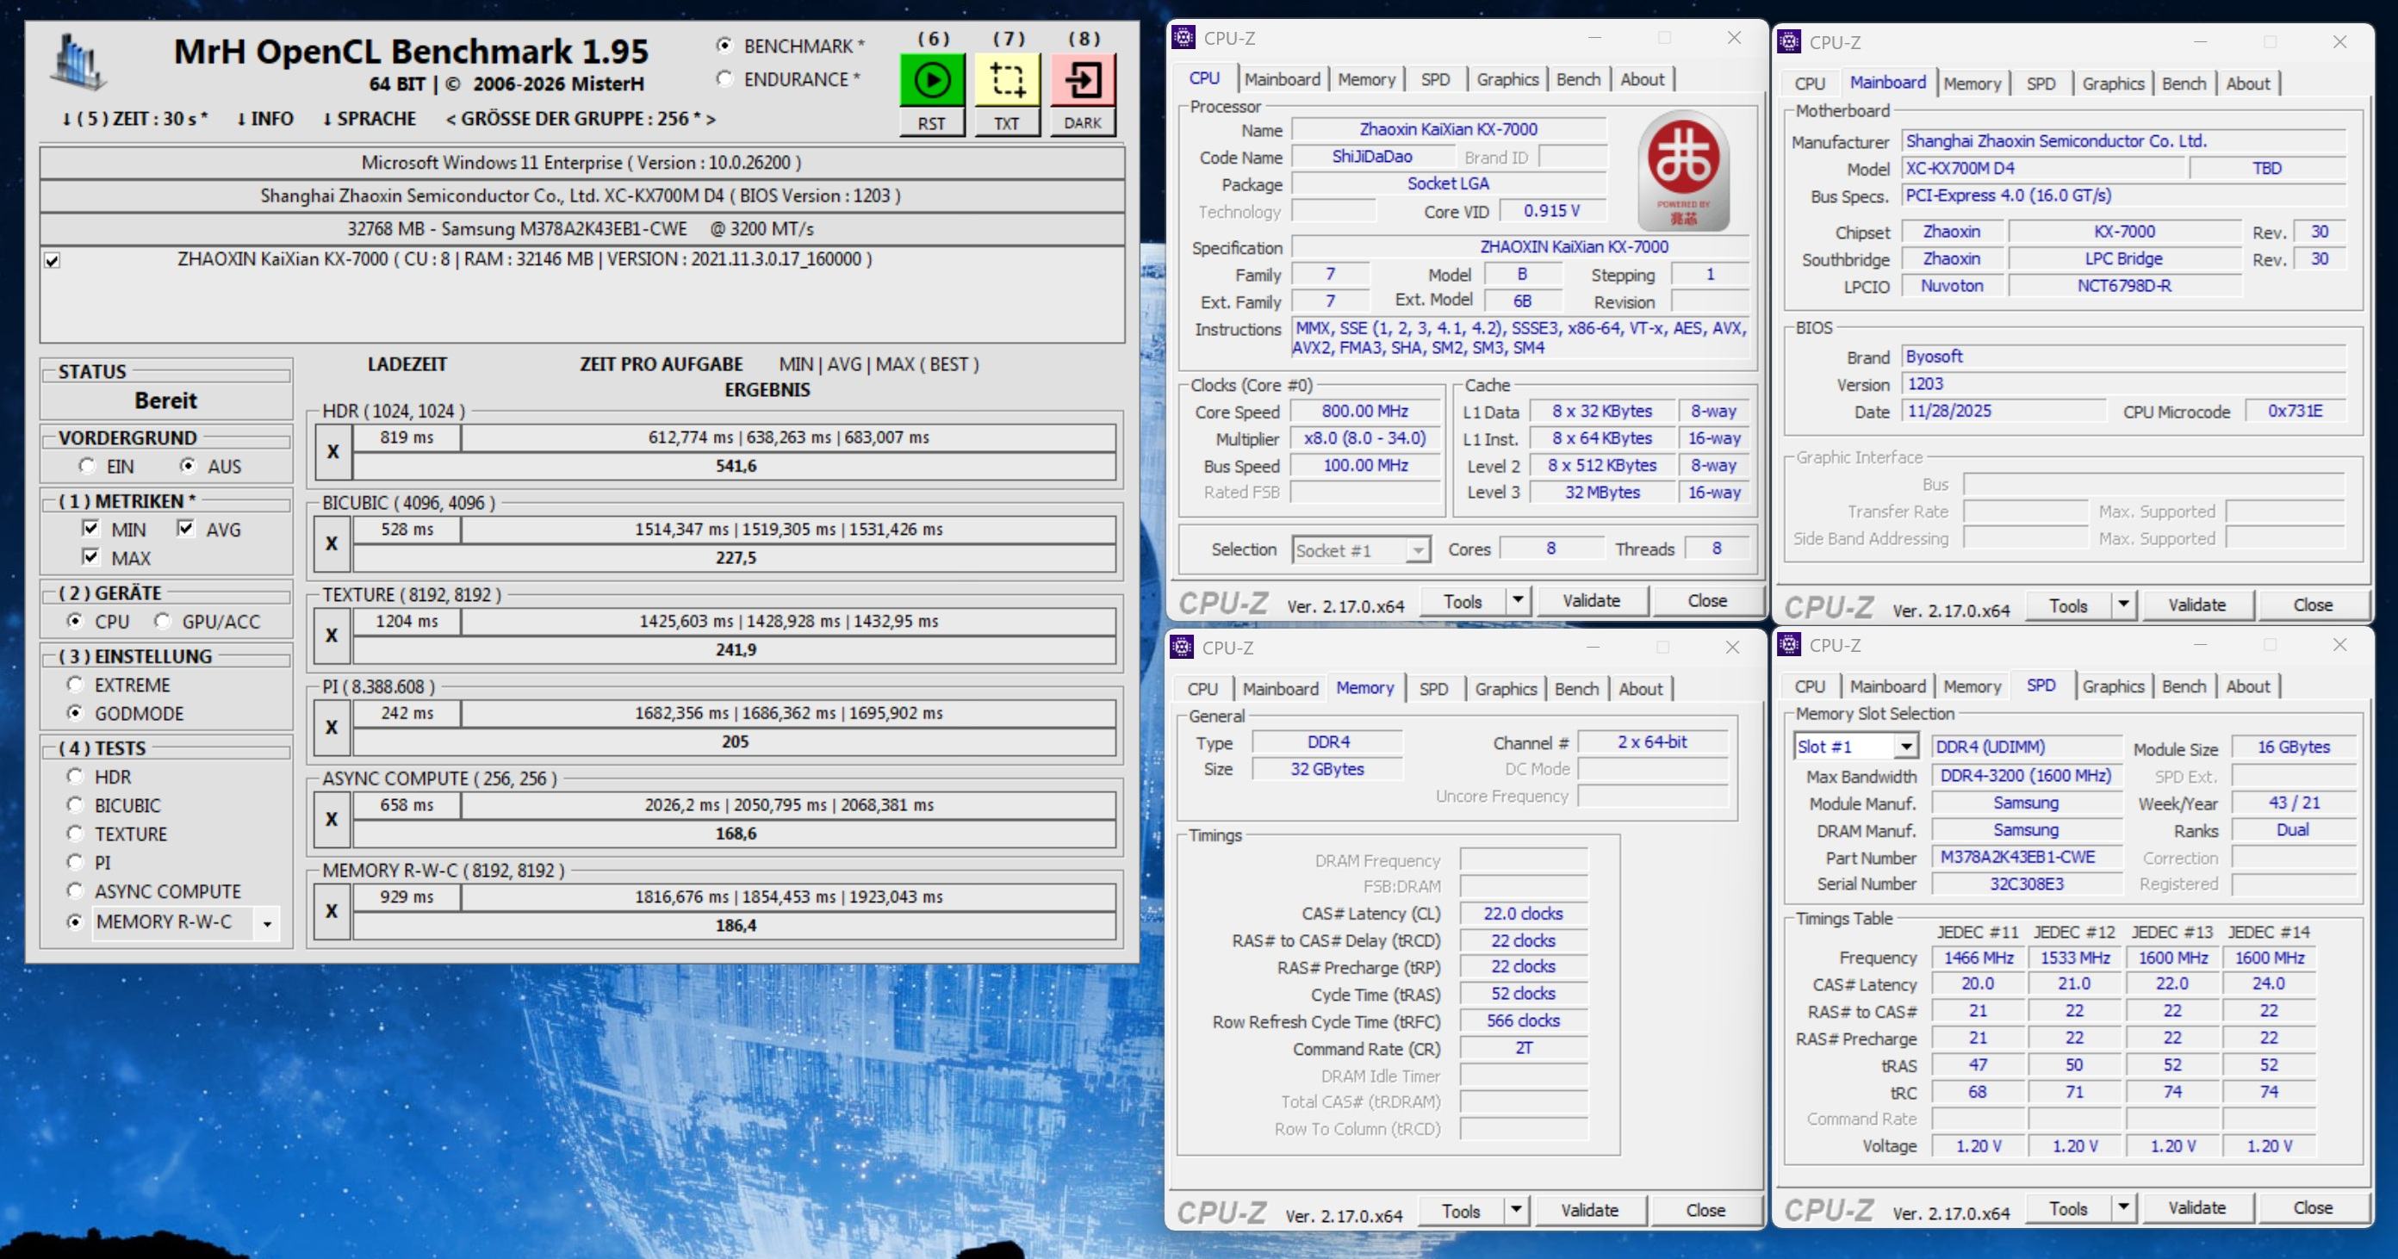Set VORDERGRUND to EIN
The height and width of the screenshot is (1259, 2398).
[88, 466]
